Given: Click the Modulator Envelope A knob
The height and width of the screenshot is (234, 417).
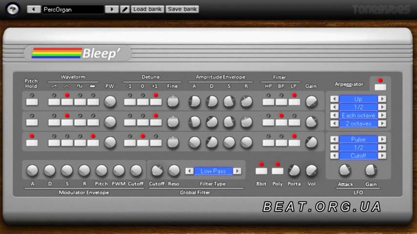Looking at the screenshot, I should pos(33,170).
